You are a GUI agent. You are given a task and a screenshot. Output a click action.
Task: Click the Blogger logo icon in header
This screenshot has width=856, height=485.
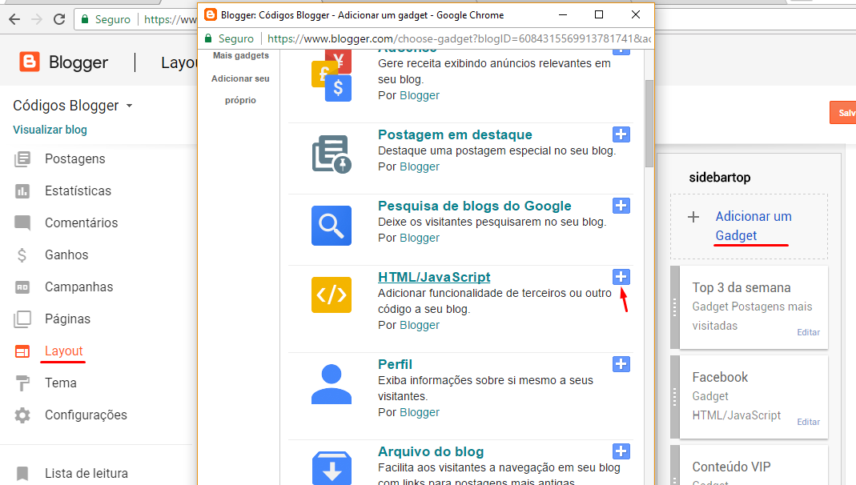coord(30,62)
